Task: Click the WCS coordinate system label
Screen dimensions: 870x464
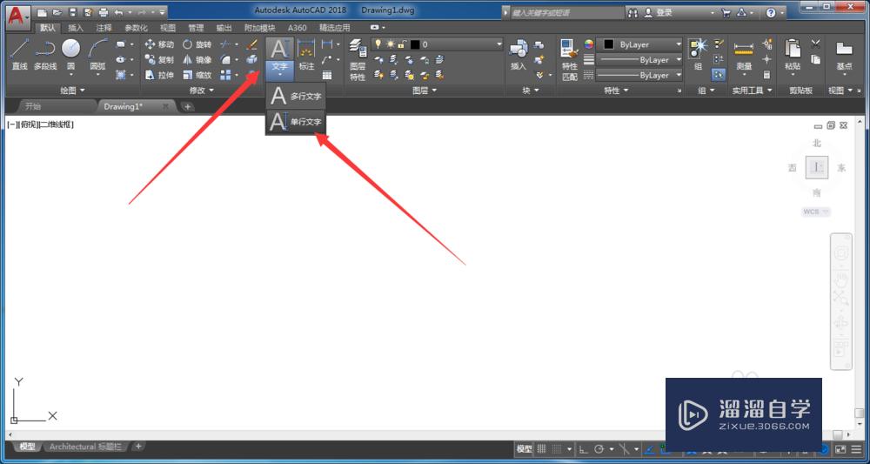Action: tap(816, 212)
